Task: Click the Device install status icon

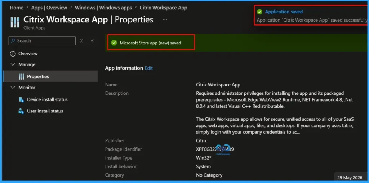Action: pyautogui.click(x=21, y=99)
